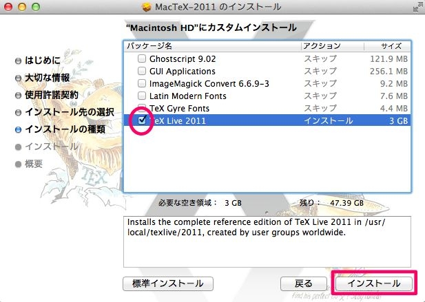Screen dimensions: 425x302
Task: Click the インストール button to start installing
Action: 374,283
